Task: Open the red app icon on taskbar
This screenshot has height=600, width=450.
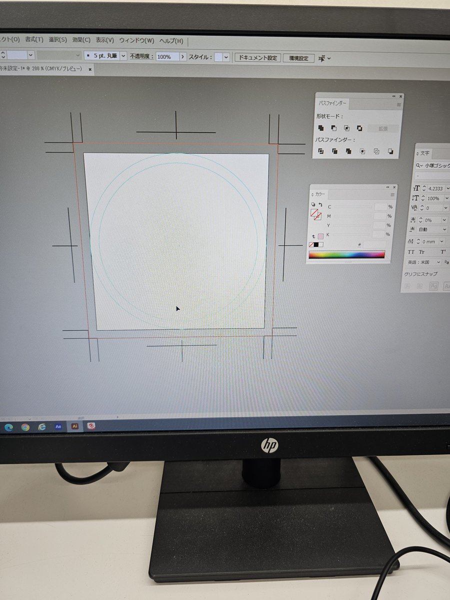Action: (91, 426)
